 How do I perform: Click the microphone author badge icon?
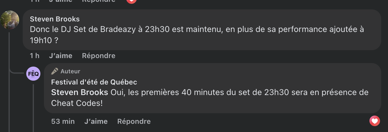click(x=55, y=71)
